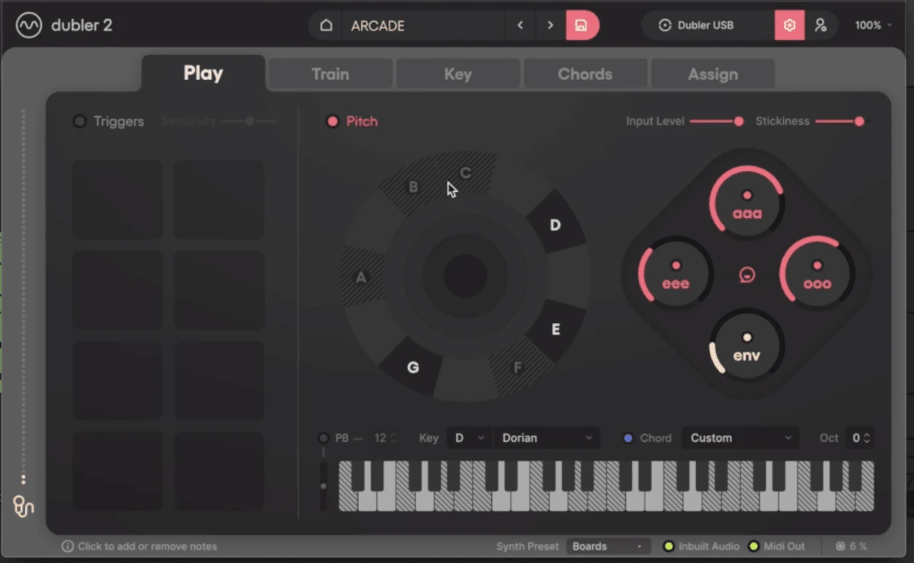Switch to the Assign tab
The image size is (914, 563).
(x=713, y=74)
